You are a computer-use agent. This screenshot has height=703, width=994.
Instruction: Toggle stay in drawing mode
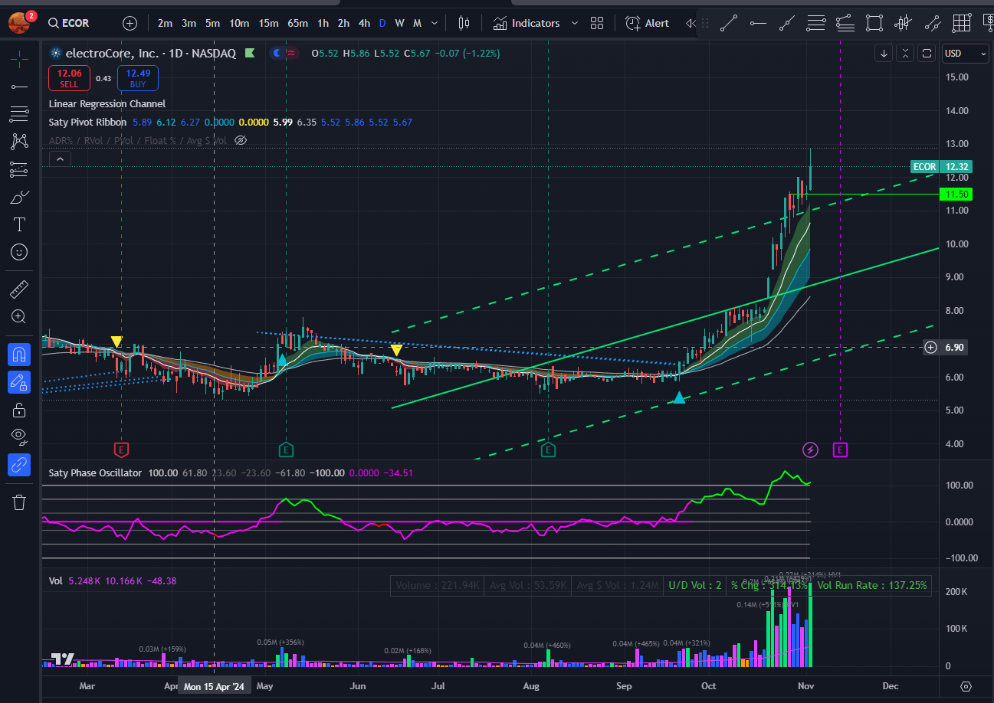coord(19,382)
